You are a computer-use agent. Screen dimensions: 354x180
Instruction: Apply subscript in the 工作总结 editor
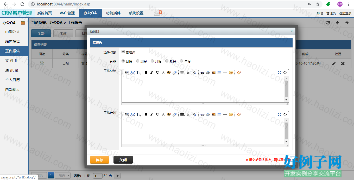pos(194,73)
